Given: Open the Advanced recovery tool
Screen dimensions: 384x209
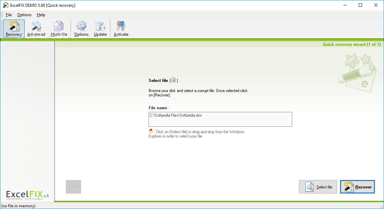Looking at the screenshot, I should tap(36, 29).
